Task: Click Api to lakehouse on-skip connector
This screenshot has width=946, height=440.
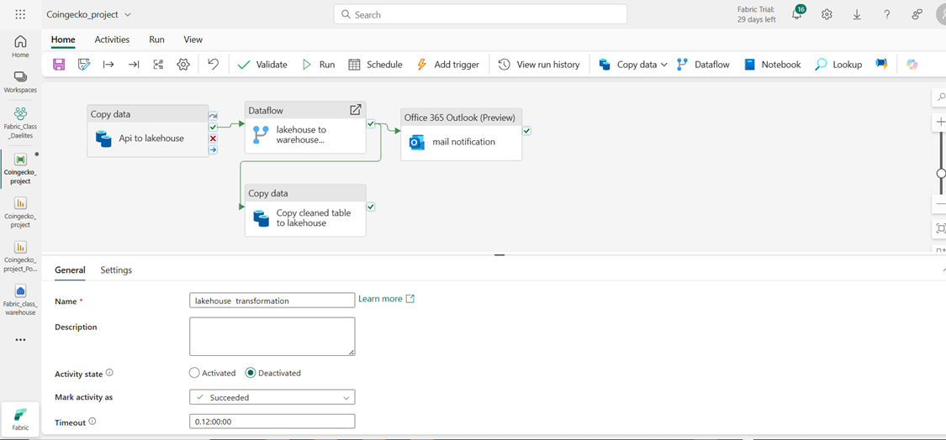Action: [213, 116]
